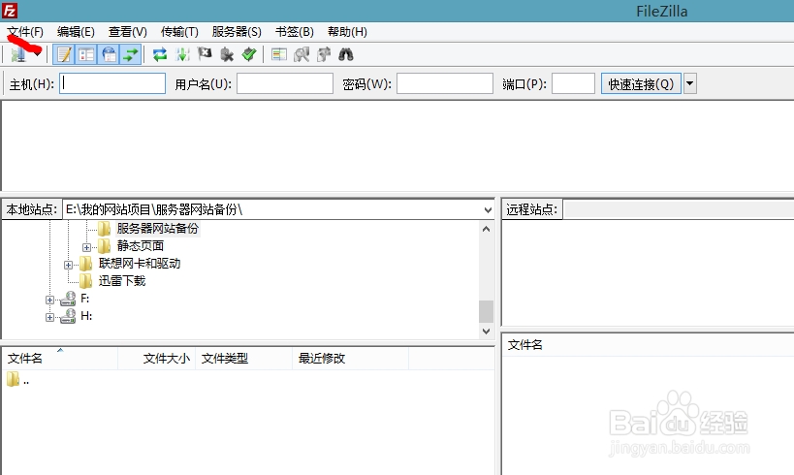Open the 帮助(H) menu
The width and height of the screenshot is (794, 475).
(347, 32)
